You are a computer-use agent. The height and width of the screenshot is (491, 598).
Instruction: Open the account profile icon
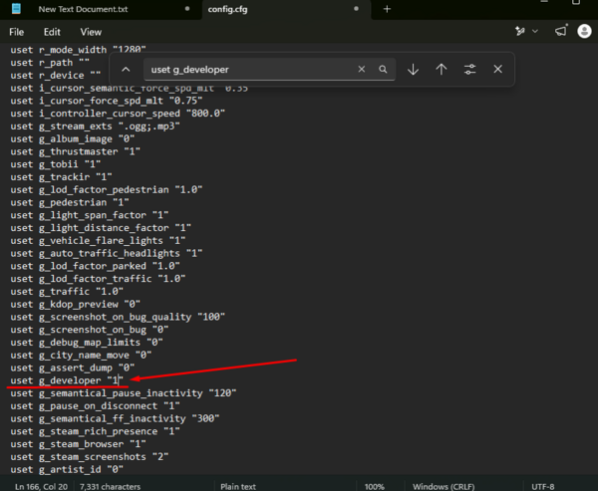[584, 31]
